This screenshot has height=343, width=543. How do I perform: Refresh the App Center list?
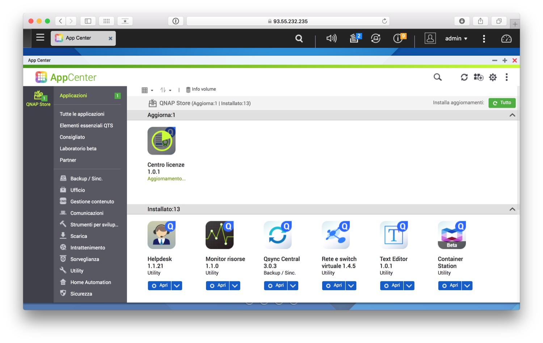[464, 77]
